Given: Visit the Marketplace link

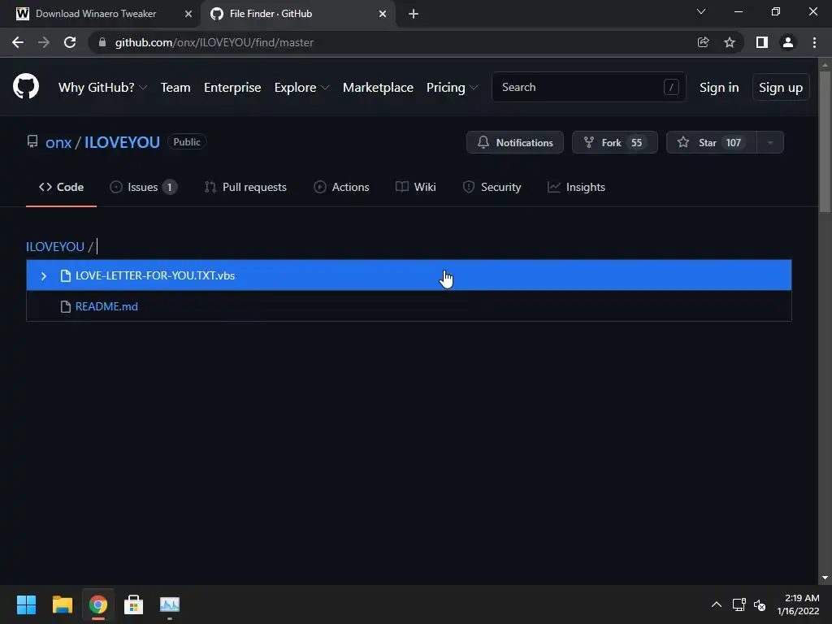Looking at the screenshot, I should [378, 88].
